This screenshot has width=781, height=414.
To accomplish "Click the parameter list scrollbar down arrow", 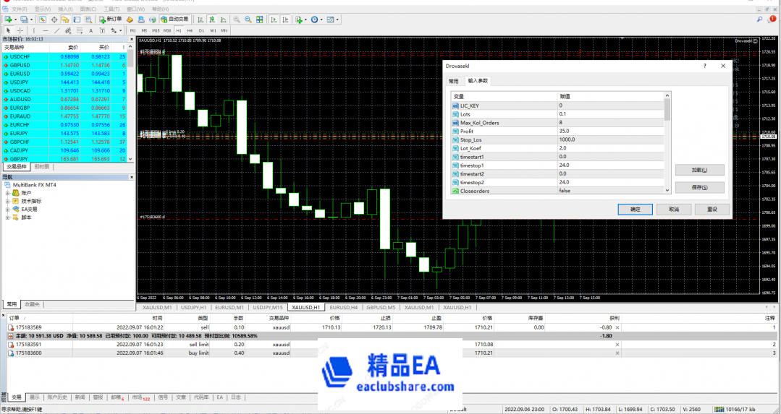I will pos(667,191).
